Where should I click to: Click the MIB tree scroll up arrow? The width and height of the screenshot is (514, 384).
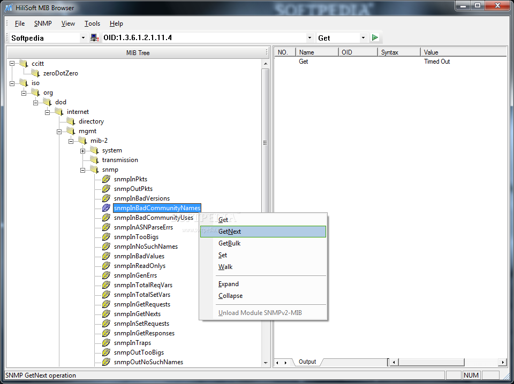[266, 64]
